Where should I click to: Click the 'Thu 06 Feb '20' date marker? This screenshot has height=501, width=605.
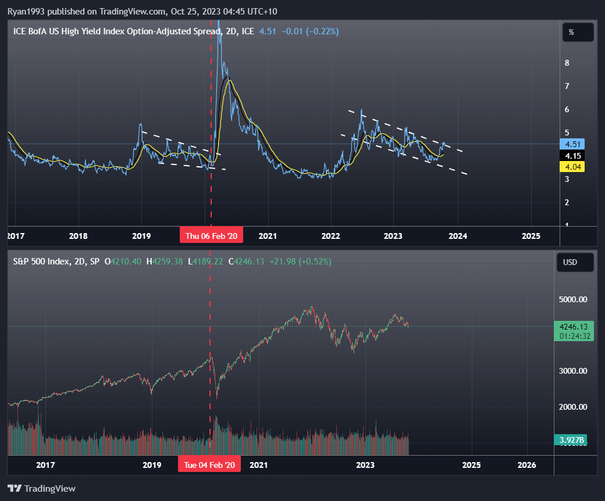(x=211, y=236)
